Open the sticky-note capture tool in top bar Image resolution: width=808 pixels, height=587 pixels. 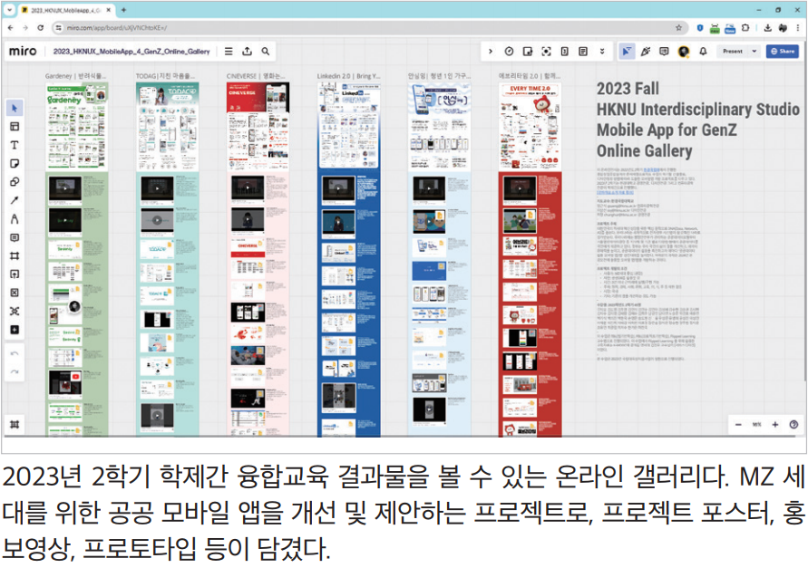[x=527, y=51]
